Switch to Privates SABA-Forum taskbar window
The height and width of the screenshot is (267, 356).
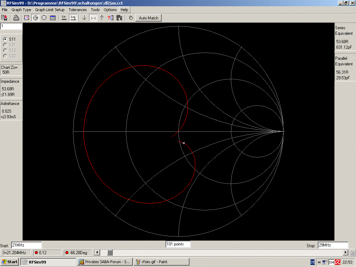[x=105, y=262]
